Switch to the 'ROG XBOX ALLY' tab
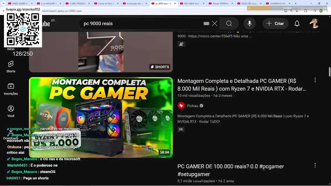331x186 pixels. coord(192,4)
